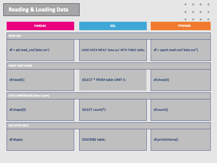Viewport: 217px width, 163px height.
Task: Click the LOAD DATA INFILE code cell
Action: (x=113, y=50)
